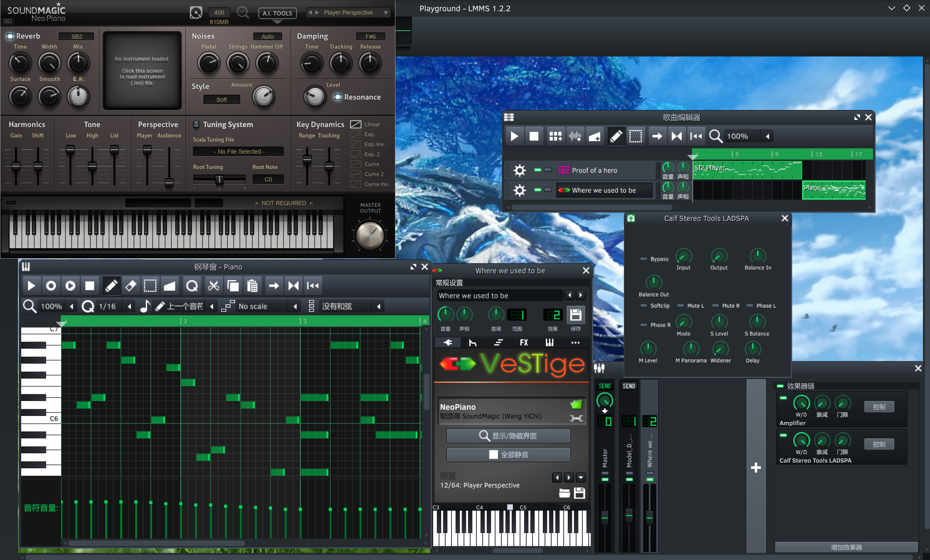Click the plus icon to add mixer channel
The image size is (930, 560).
[756, 468]
